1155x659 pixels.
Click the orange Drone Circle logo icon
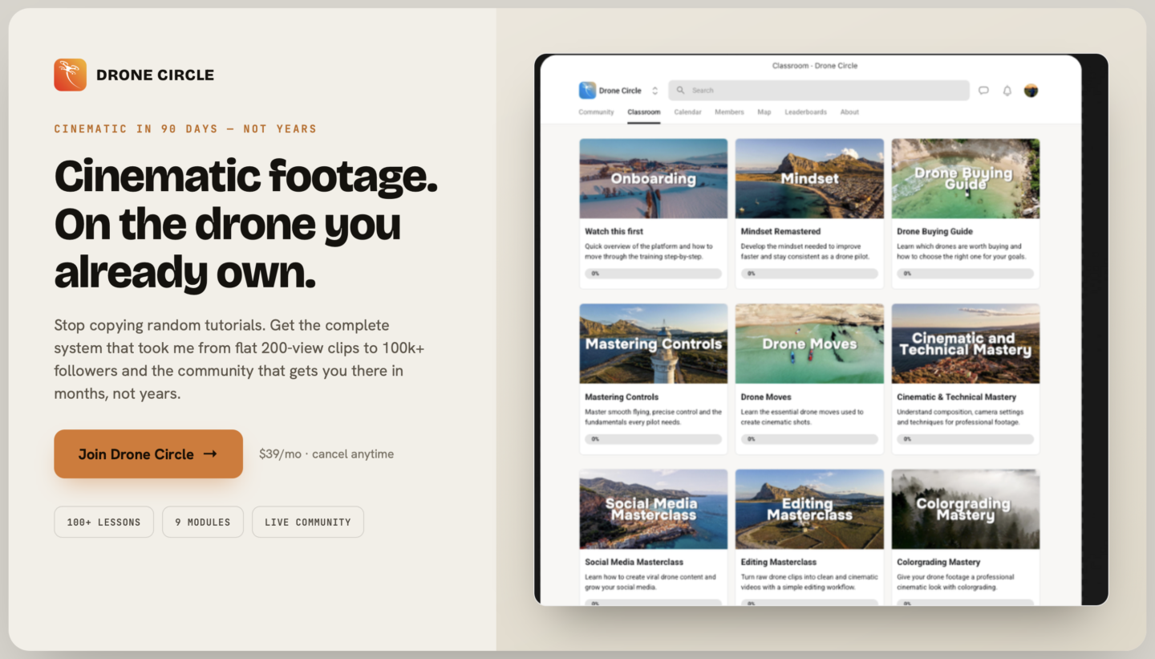coord(71,75)
